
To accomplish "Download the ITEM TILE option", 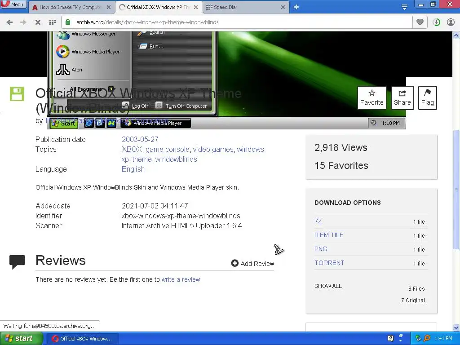I will point(329,235).
